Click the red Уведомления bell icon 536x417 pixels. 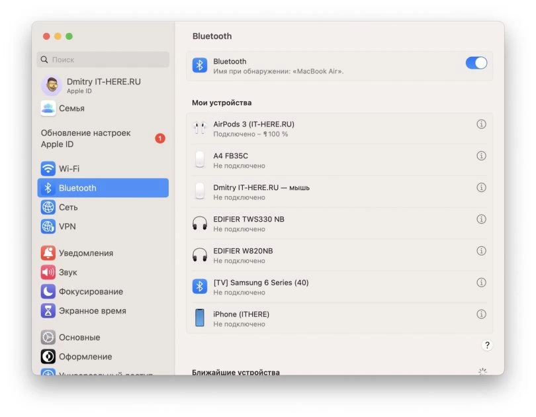click(48, 253)
